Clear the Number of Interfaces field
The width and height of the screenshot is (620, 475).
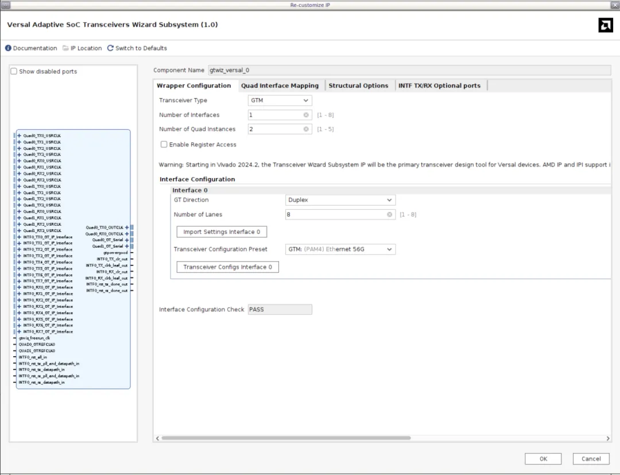click(306, 115)
